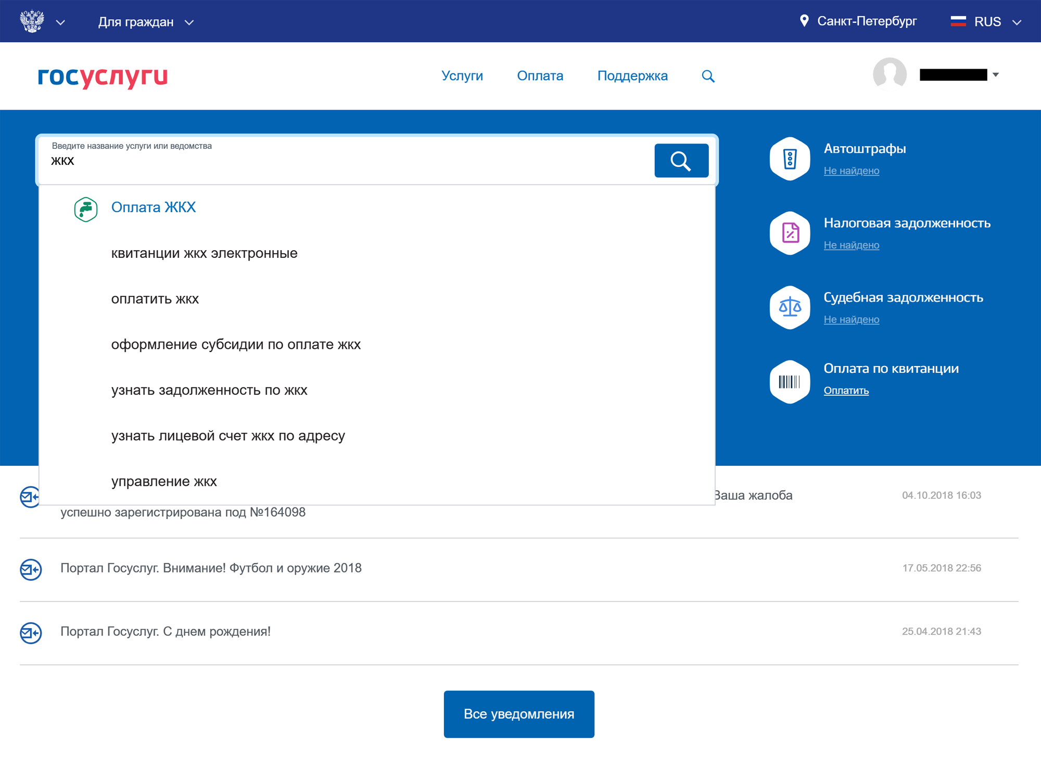Click the 'Все уведомления' button
Image resolution: width=1041 pixels, height=768 pixels.
pos(519,714)
